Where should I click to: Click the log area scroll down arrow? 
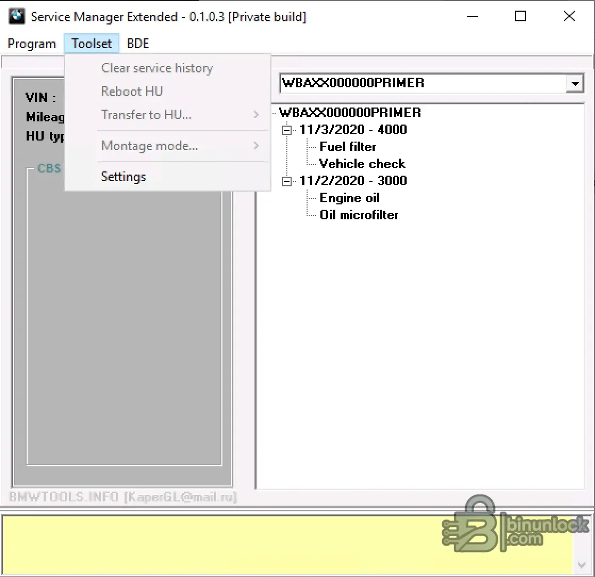(x=582, y=565)
